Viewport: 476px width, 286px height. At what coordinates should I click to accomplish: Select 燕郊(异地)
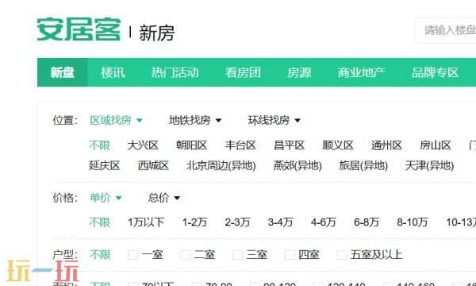pyautogui.click(x=297, y=166)
